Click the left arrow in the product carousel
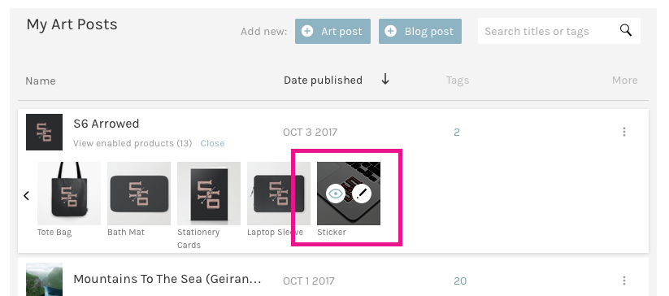This screenshot has height=296, width=669. pyautogui.click(x=27, y=196)
